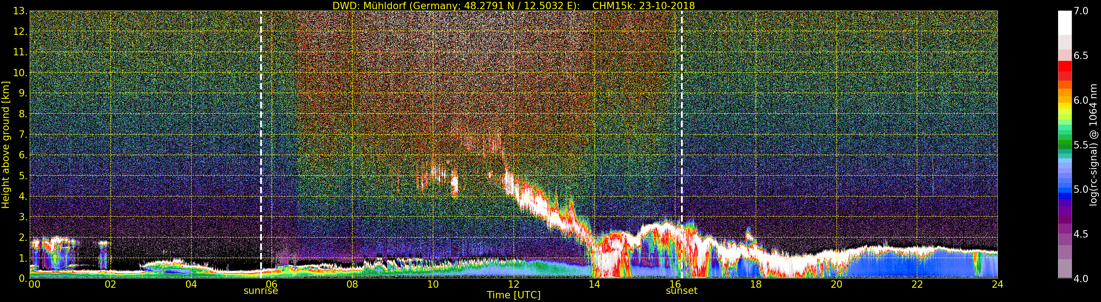Click the 'log(rc-signal) @ 1064 nm' colorbar label
The image size is (1101, 302).
point(1094,145)
